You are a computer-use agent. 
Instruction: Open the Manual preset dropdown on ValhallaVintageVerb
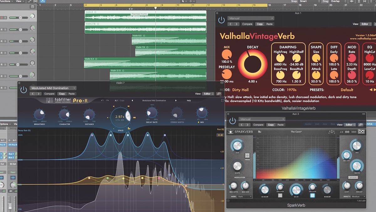[x=251, y=18]
